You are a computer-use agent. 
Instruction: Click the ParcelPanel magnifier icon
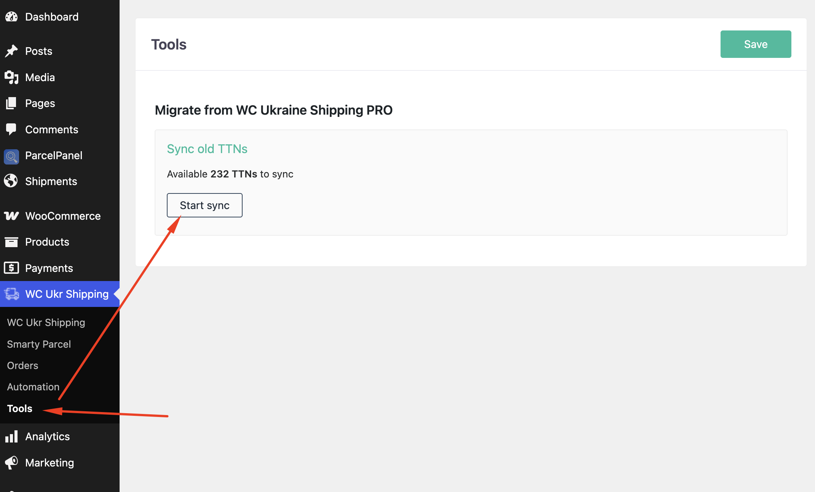point(11,156)
